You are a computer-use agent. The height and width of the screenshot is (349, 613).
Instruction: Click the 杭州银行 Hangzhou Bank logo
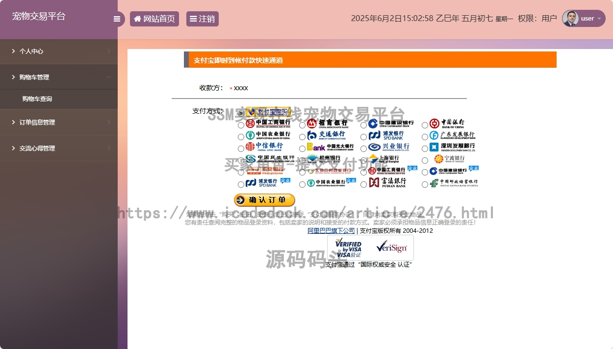[x=324, y=159]
